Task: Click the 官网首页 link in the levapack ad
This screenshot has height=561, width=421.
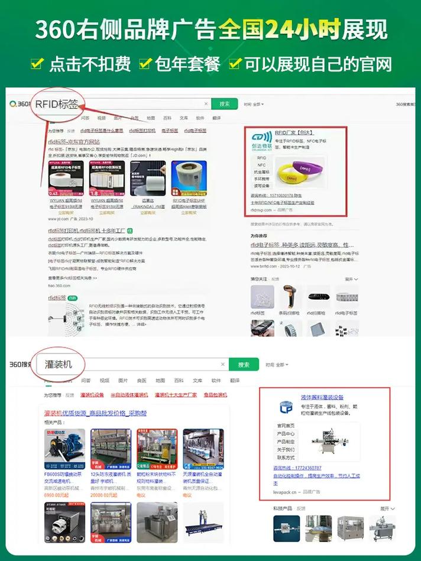Action: point(286,426)
